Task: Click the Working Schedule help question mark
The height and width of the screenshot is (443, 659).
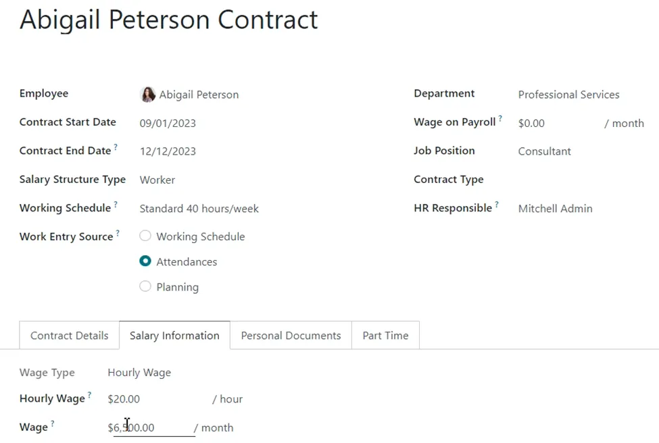Action: 116,205
